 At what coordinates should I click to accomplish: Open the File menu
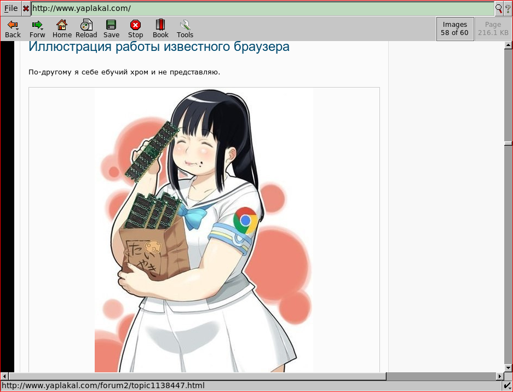point(11,9)
